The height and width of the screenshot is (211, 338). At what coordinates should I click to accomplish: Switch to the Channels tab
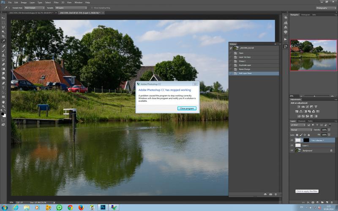point(301,121)
